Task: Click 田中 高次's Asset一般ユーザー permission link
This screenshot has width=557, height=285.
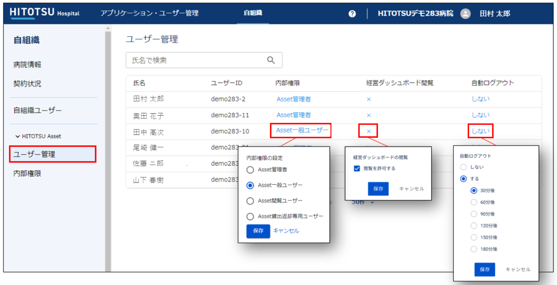Action: pyautogui.click(x=302, y=131)
